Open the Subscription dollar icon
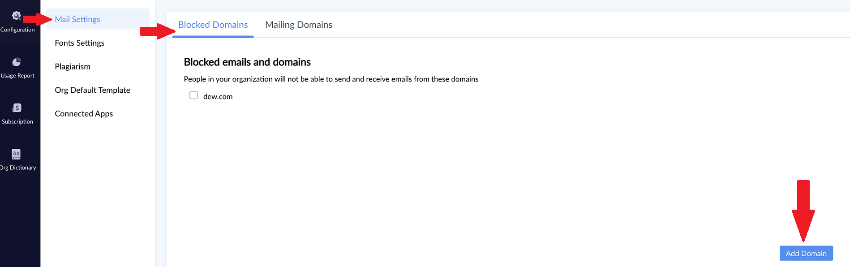This screenshot has width=850, height=267. 17,108
